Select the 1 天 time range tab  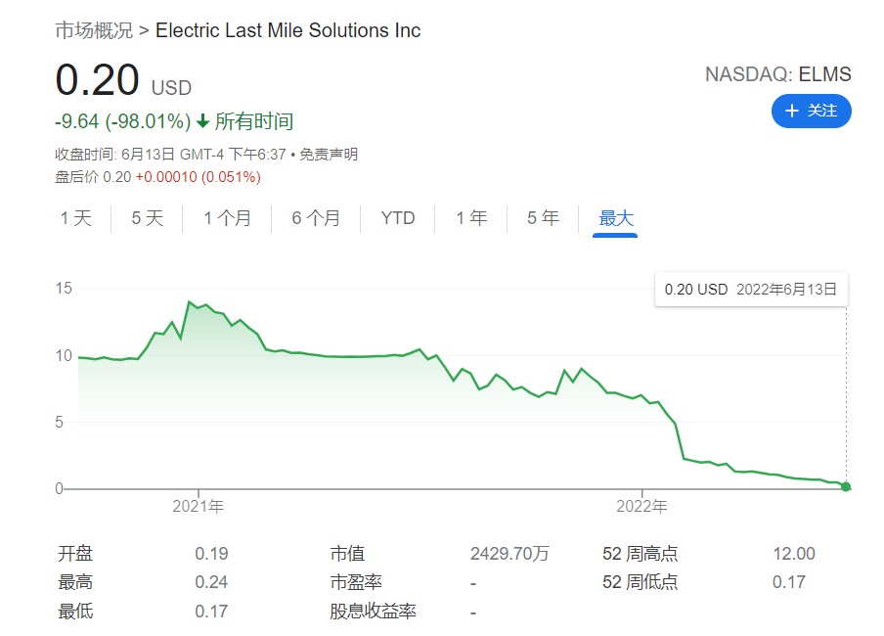pyautogui.click(x=75, y=218)
